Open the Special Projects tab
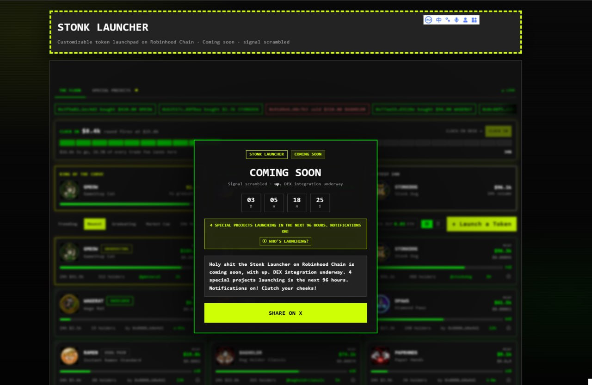The height and width of the screenshot is (385, 592). coord(115,91)
